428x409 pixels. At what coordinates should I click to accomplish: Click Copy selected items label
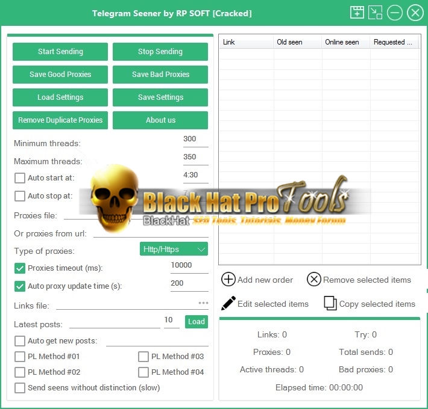click(x=377, y=304)
